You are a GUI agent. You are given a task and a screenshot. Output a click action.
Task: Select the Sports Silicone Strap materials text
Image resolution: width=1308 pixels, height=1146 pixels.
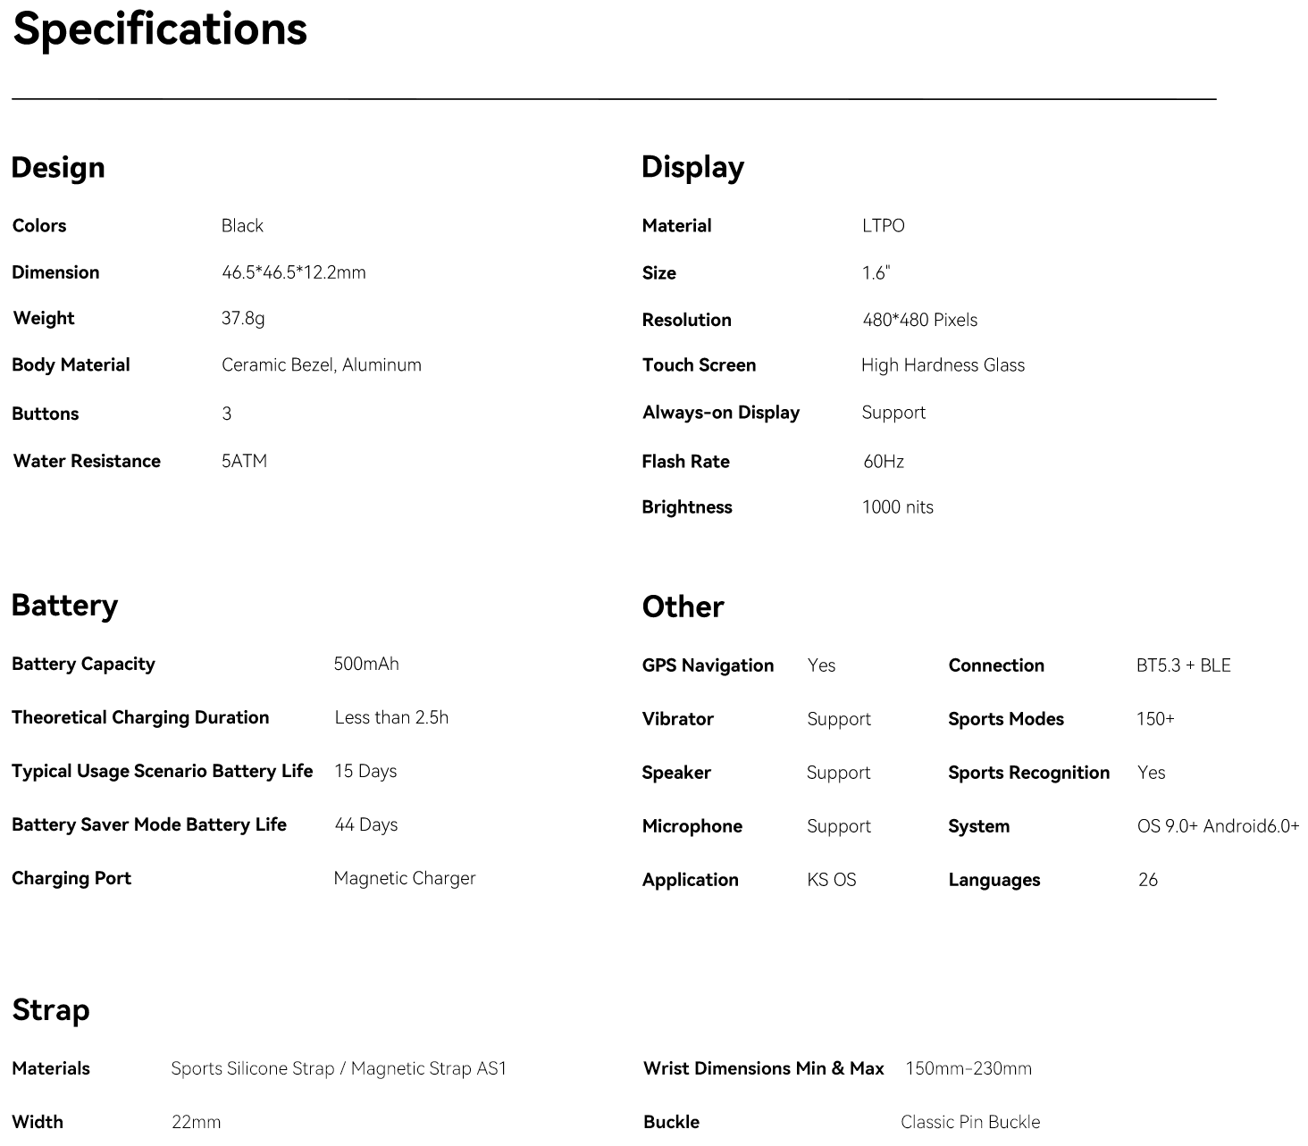coord(252,1068)
